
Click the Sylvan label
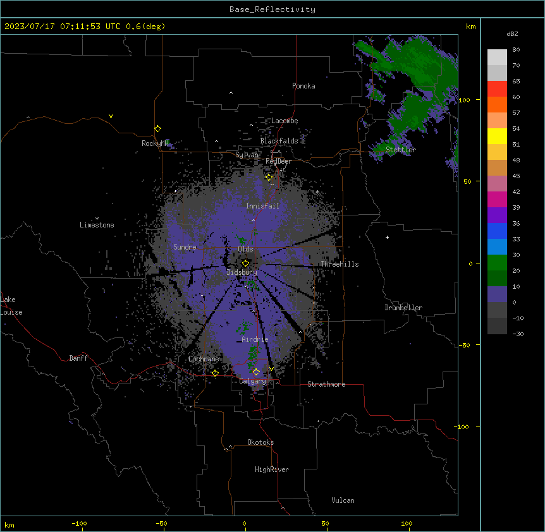click(x=247, y=155)
